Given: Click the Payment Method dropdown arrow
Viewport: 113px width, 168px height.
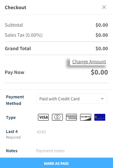Looking at the screenshot, I should click(102, 99).
